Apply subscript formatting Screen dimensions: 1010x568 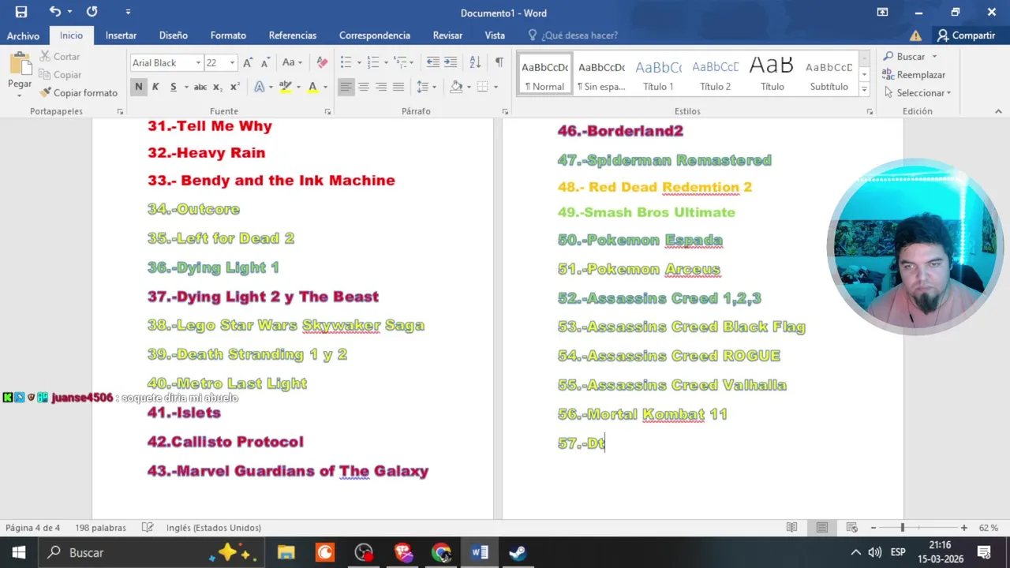coord(218,87)
